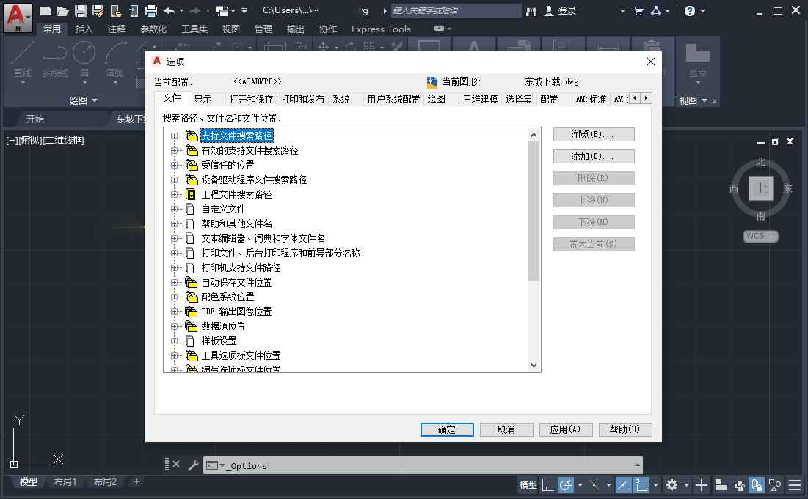Click the annotation scale icon in status bar
Viewport: 808px width, 499px height.
tap(721, 484)
